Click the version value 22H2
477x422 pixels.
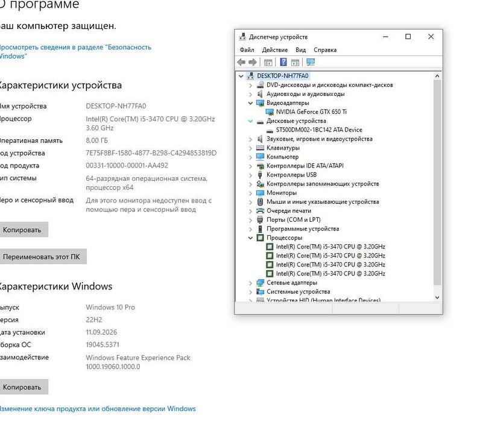(x=93, y=320)
